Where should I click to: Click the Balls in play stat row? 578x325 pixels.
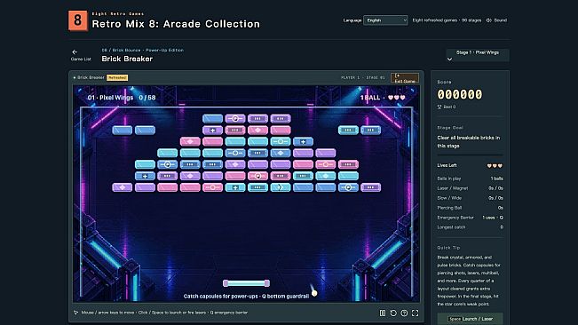[470, 178]
